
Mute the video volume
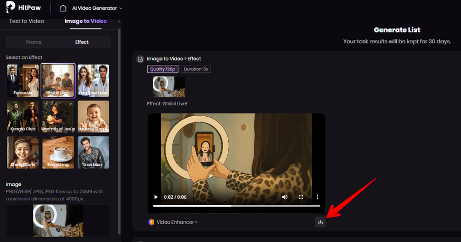point(284,197)
